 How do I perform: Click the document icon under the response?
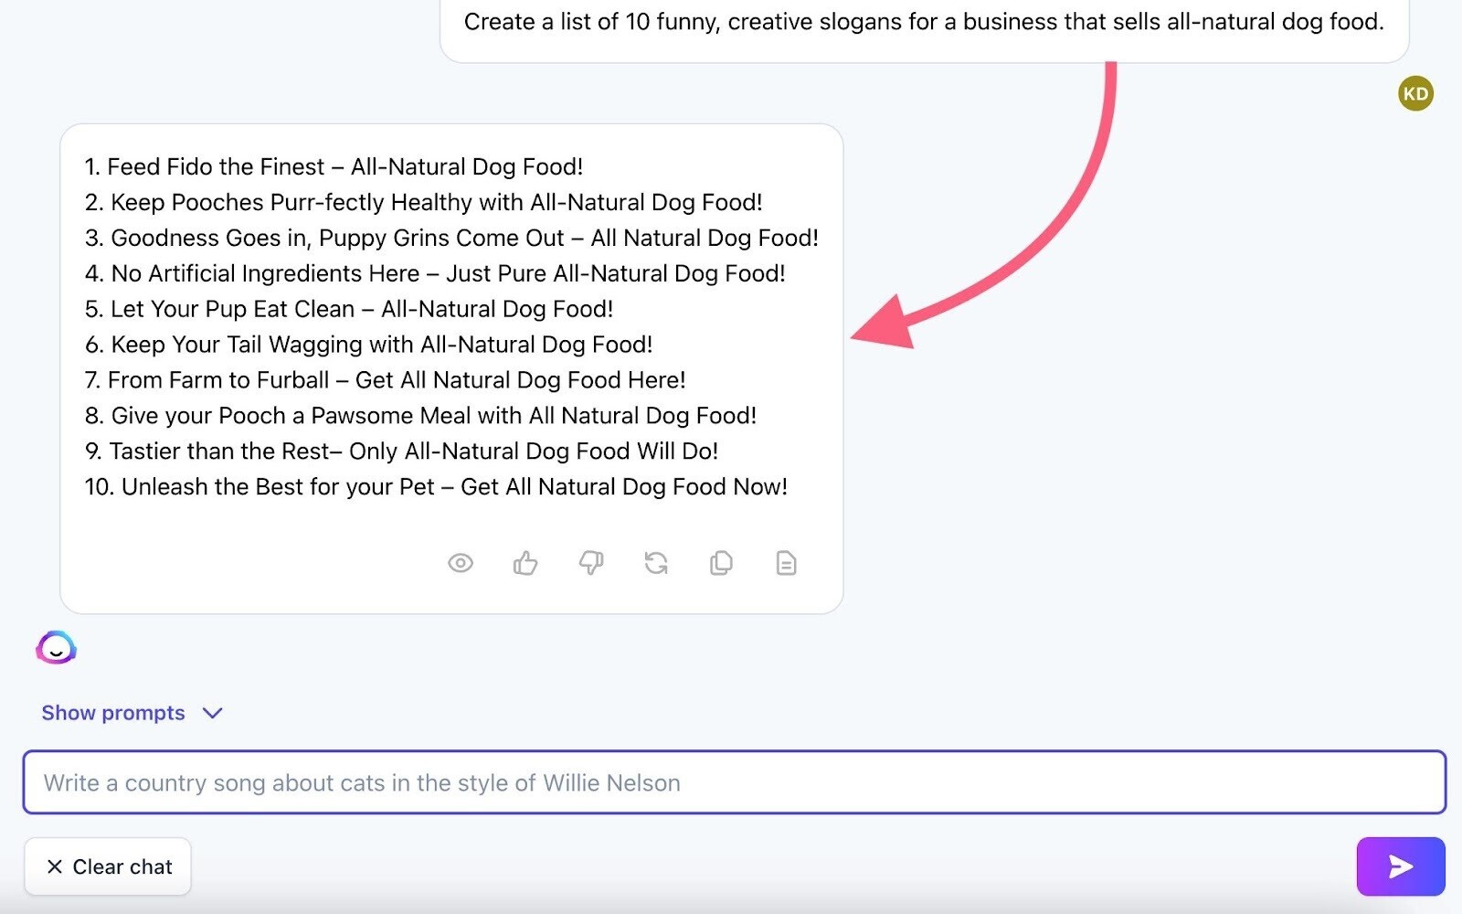[x=786, y=563]
